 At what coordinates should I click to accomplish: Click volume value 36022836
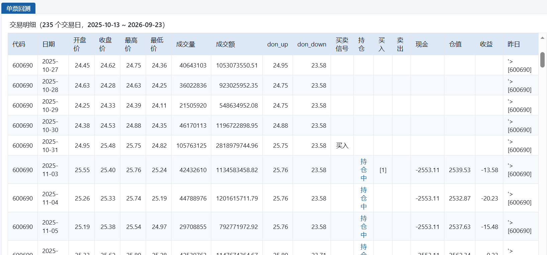pyautogui.click(x=193, y=86)
